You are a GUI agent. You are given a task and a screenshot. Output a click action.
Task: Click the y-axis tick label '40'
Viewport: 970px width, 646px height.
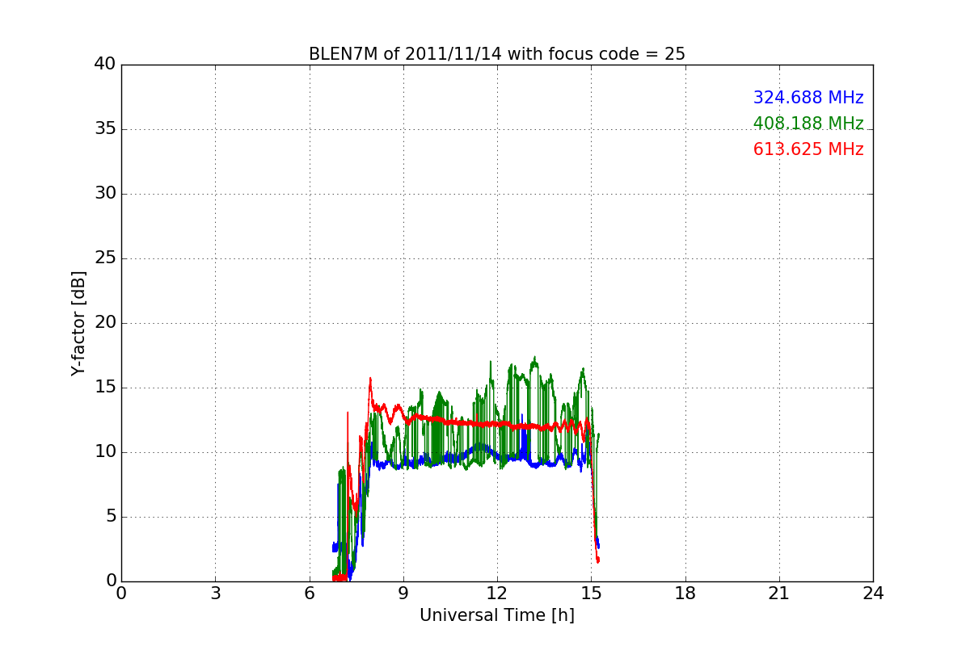coord(105,65)
